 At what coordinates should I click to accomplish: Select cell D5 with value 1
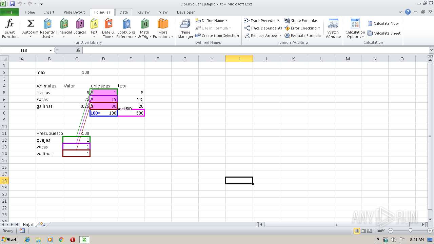click(103, 93)
